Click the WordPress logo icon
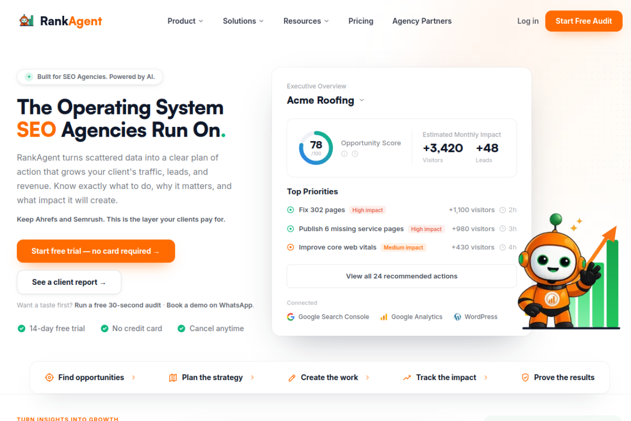 (x=457, y=317)
